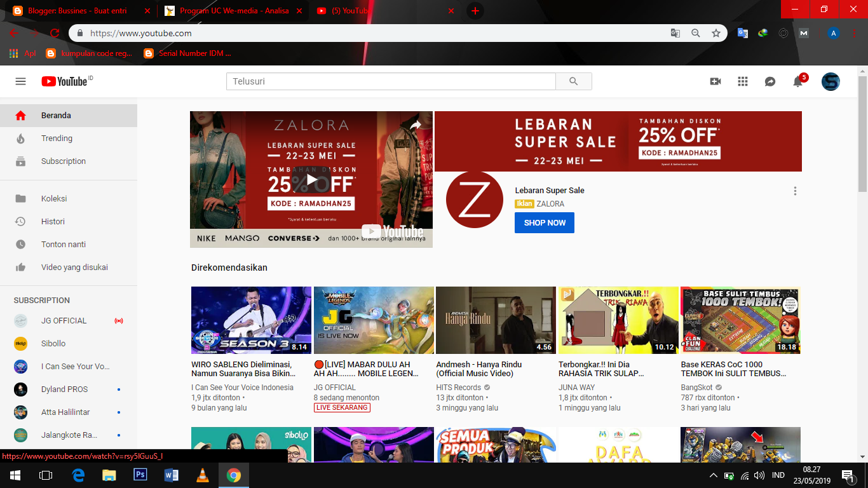Reload the page with Chrome refresh icon
The image size is (868, 488).
(55, 33)
